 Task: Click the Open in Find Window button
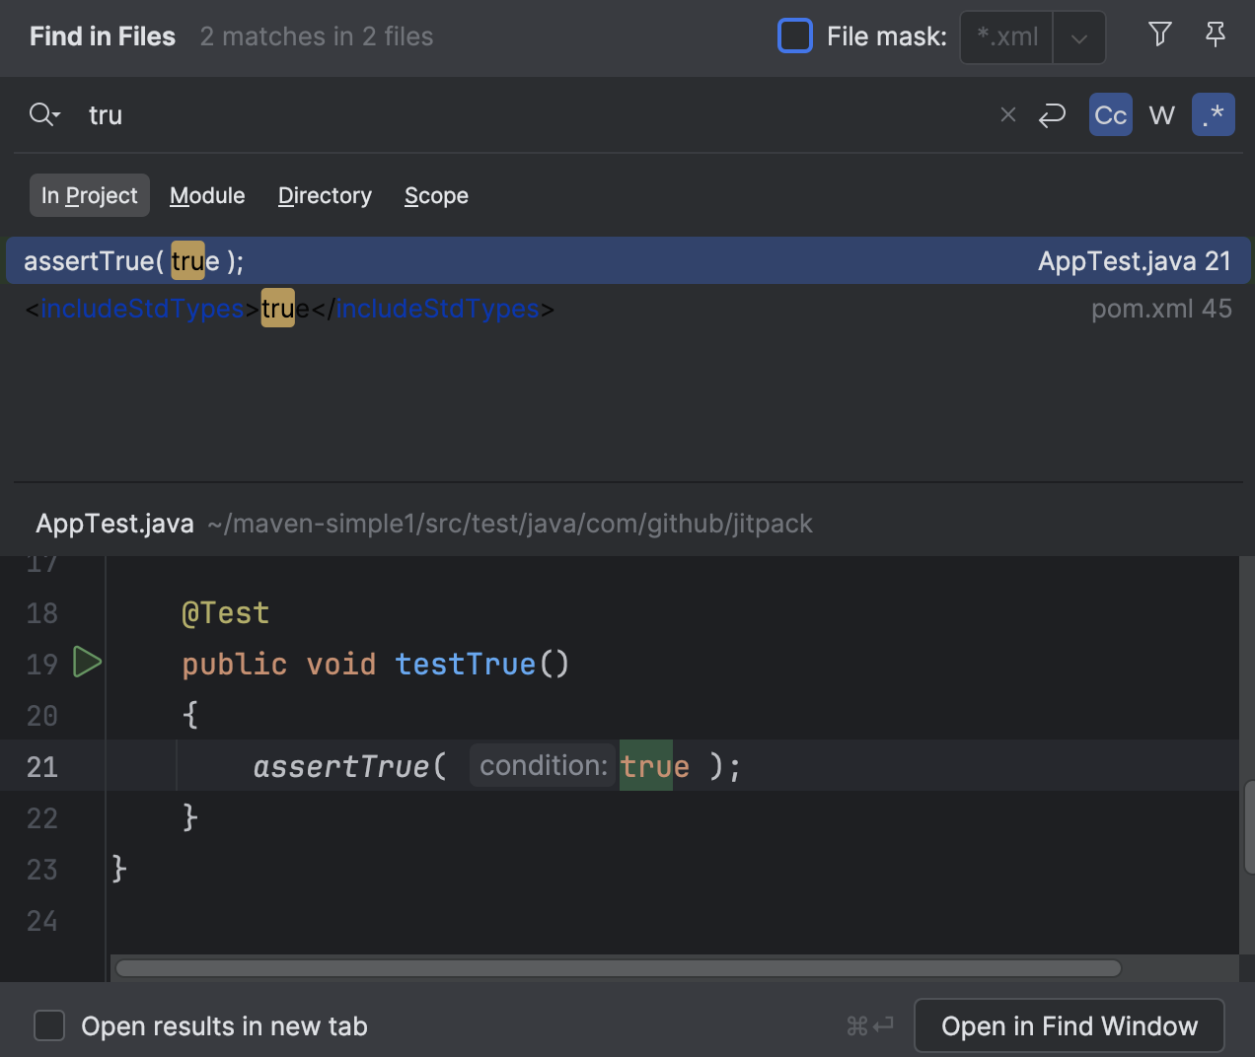1069,1025
